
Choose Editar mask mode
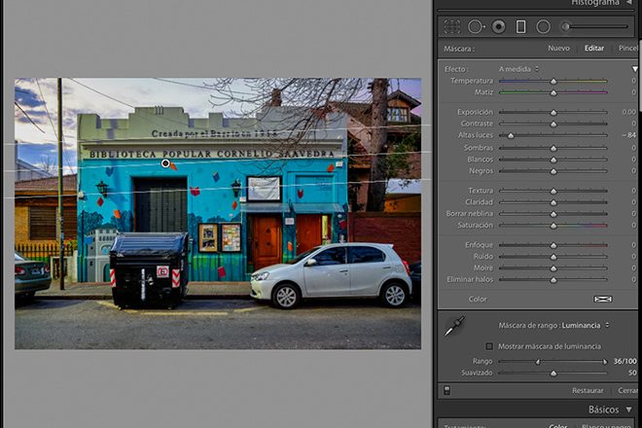point(593,49)
